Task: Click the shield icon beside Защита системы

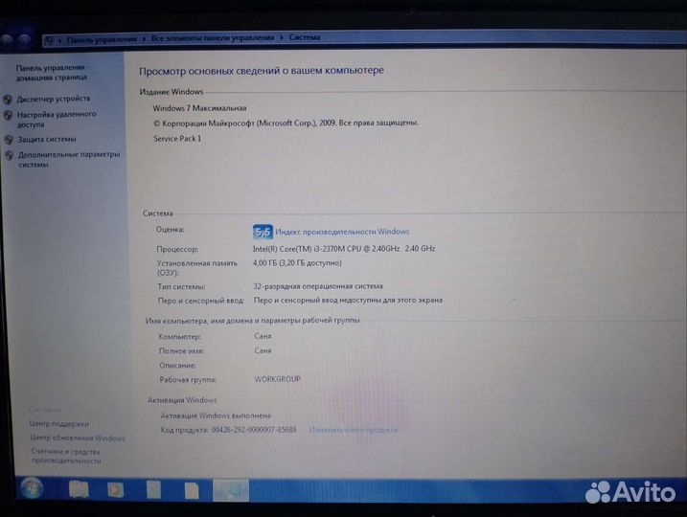Action: pyautogui.click(x=9, y=140)
